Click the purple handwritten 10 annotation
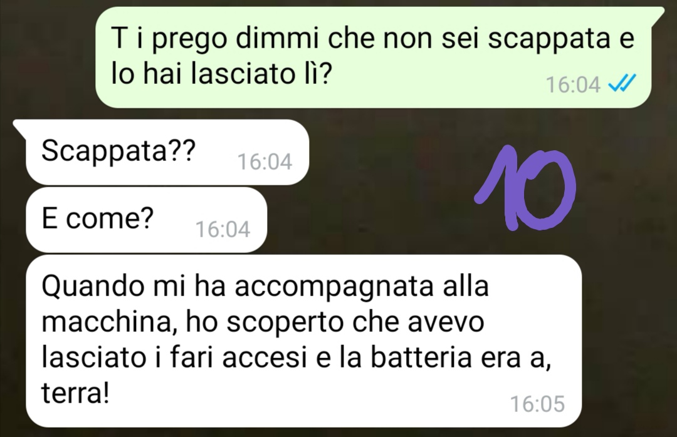The image size is (677, 437). click(x=525, y=188)
